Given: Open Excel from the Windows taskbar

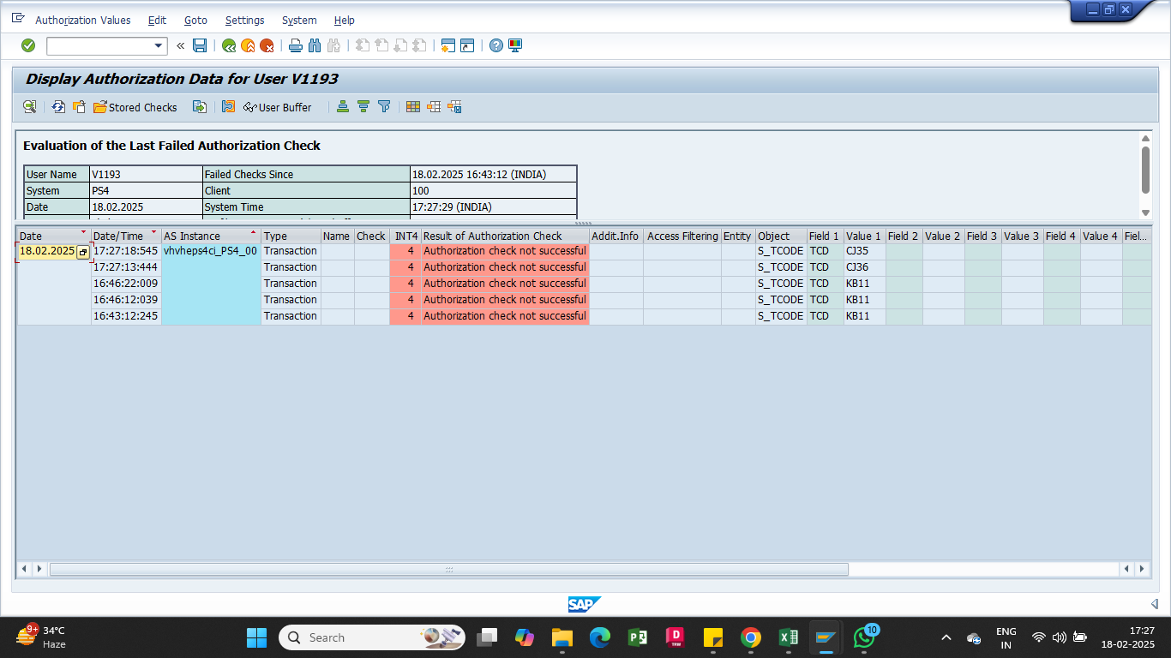Looking at the screenshot, I should coord(788,637).
